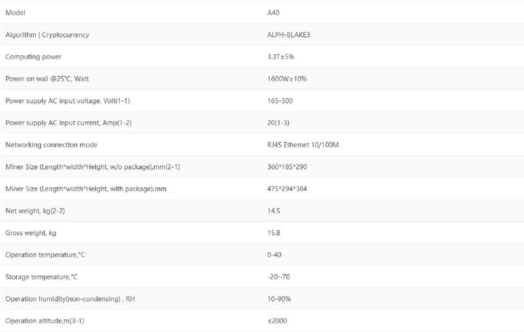Select the AC input current label
The height and width of the screenshot is (332, 524).
point(69,123)
